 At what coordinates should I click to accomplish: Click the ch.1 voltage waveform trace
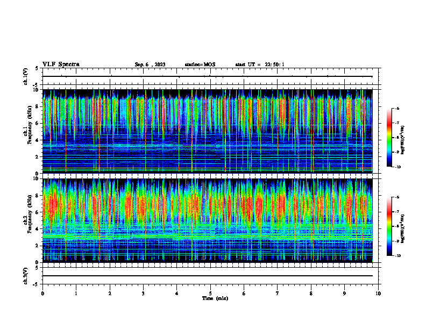pyautogui.click(x=208, y=76)
